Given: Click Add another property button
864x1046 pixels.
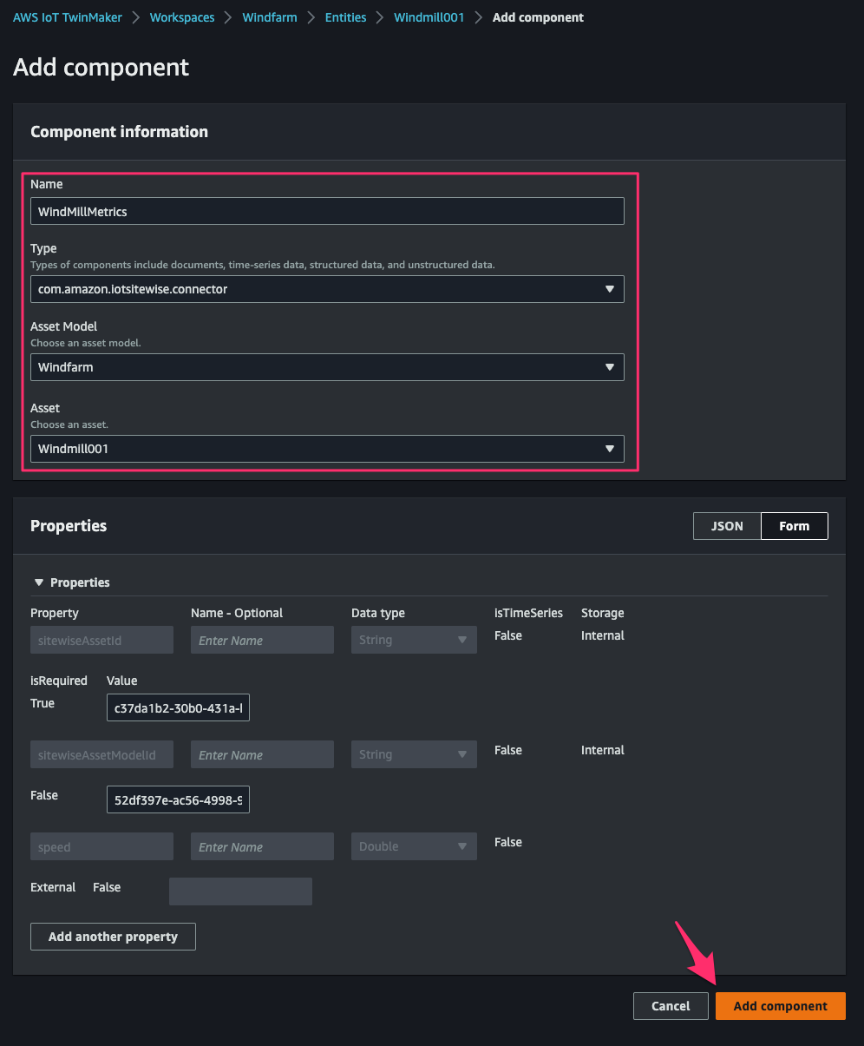Looking at the screenshot, I should click(113, 937).
